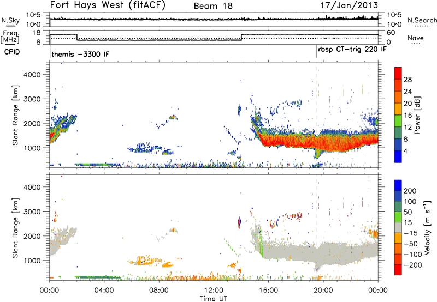Click the 'rbsp CT-trig 220 IF' CPID entry
Screen dimensions: 437x302
352,50
